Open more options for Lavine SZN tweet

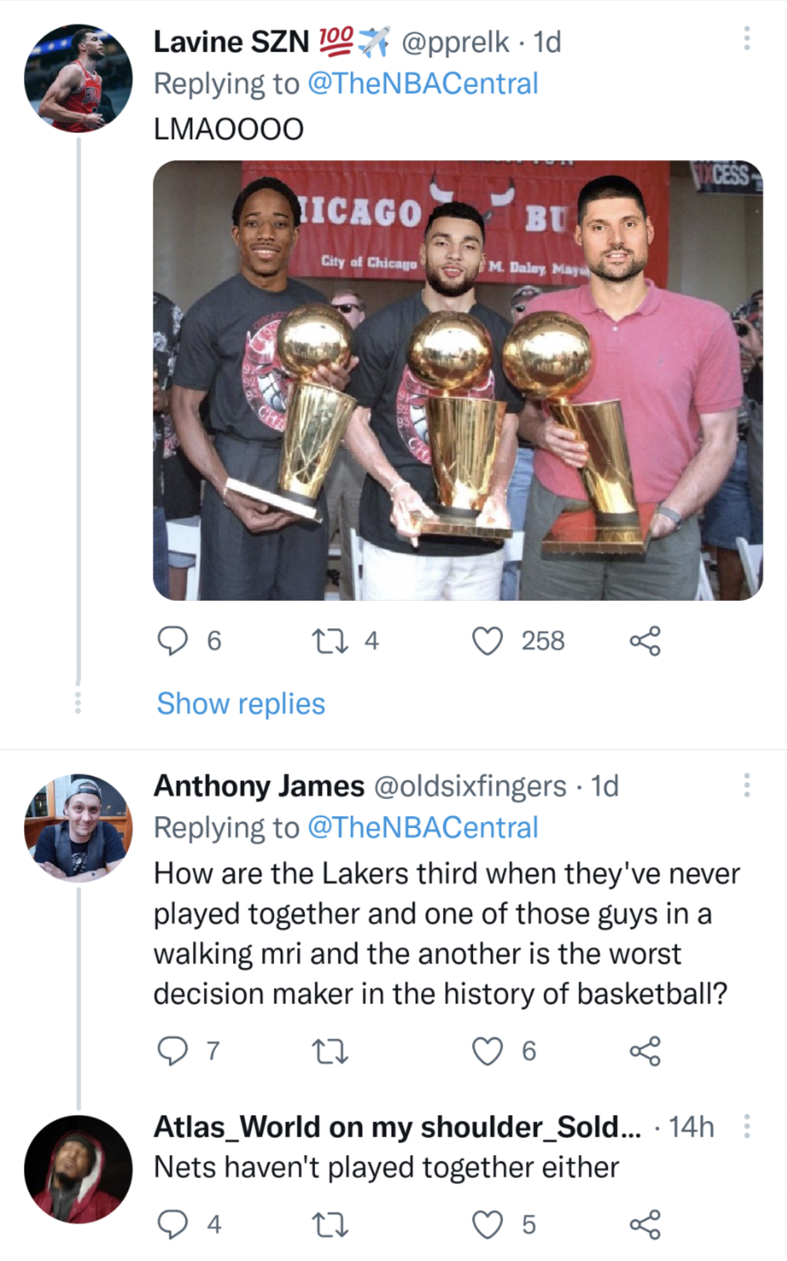click(746, 38)
